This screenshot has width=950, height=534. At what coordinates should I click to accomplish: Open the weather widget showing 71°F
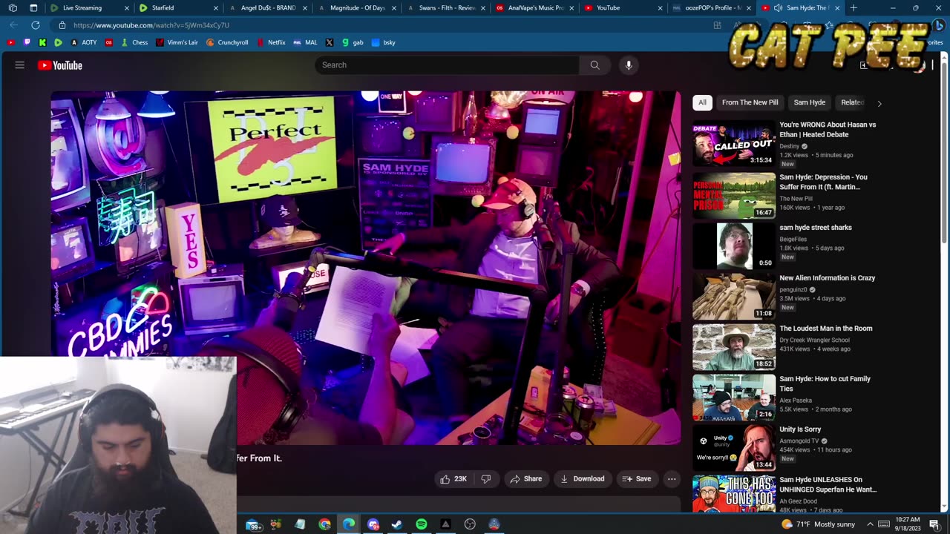tap(820, 524)
